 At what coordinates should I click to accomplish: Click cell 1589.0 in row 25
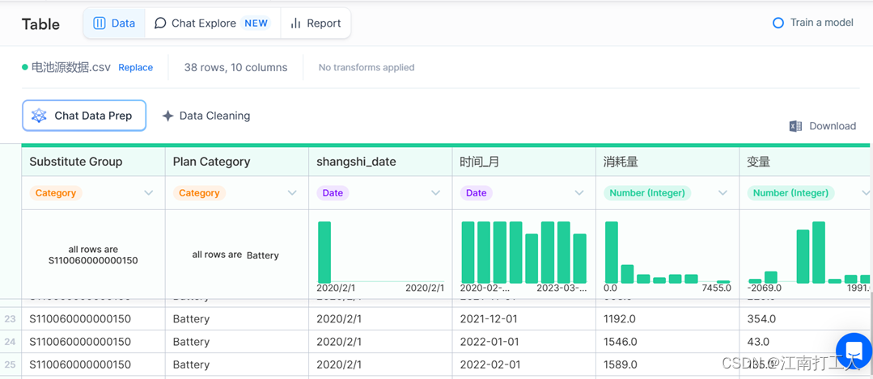[x=667, y=364]
